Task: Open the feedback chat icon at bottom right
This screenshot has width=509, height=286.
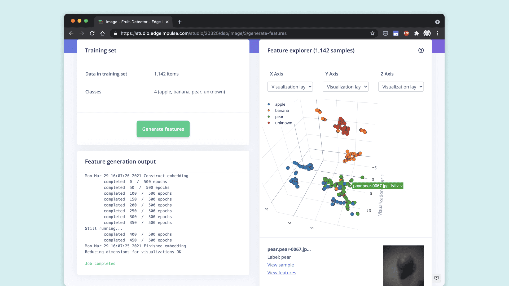Action: (x=436, y=278)
